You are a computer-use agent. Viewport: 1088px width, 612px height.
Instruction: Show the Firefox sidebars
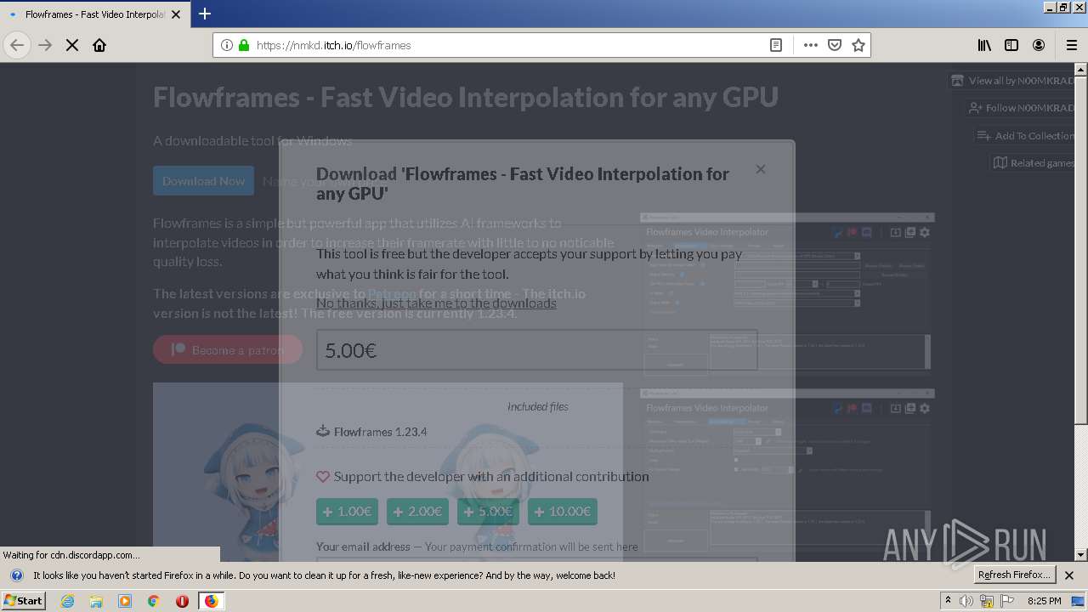[x=1011, y=45]
